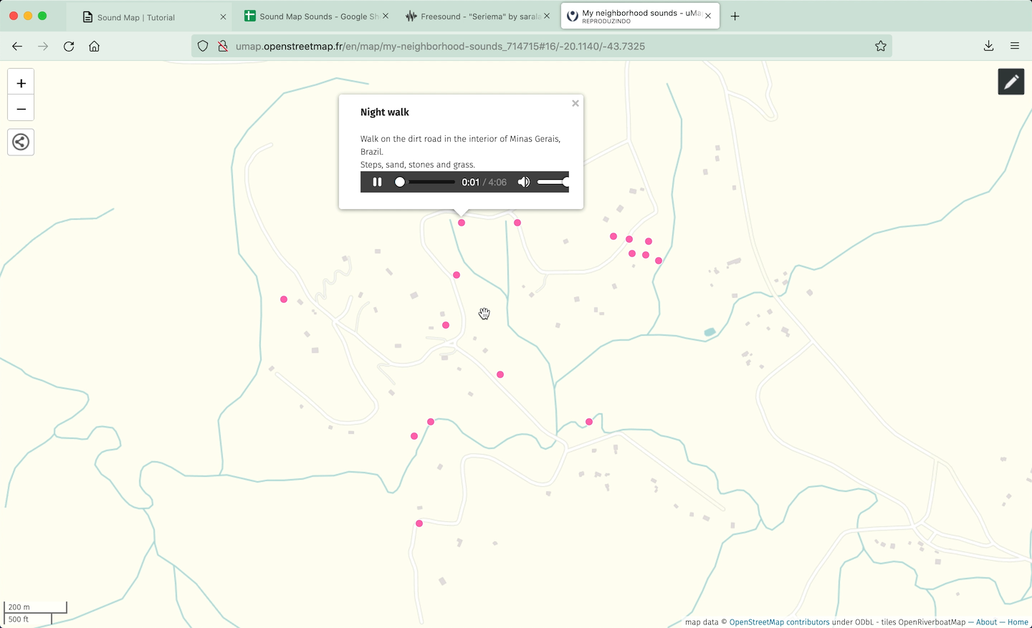The width and height of the screenshot is (1032, 628).
Task: Open a new browser tab
Action: point(735,16)
